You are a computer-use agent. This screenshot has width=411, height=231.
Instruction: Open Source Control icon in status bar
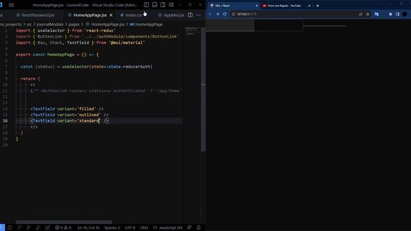[x=28, y=228]
